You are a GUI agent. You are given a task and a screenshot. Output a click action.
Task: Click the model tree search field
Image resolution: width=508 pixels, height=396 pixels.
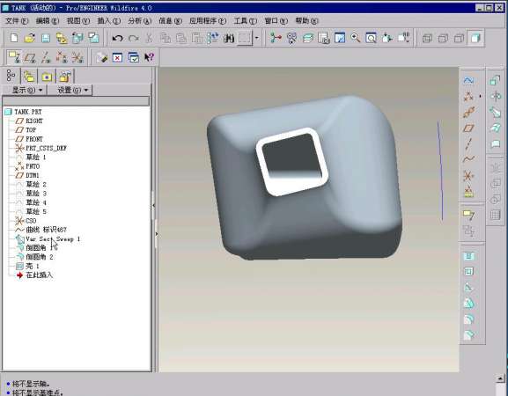point(76,101)
